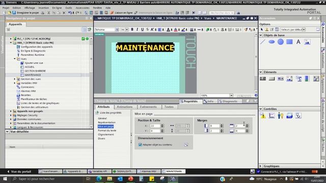Click the Delete X icon in main toolbar
Image resolution: width=326 pixels, height=183 pixels.
(x=64, y=13)
